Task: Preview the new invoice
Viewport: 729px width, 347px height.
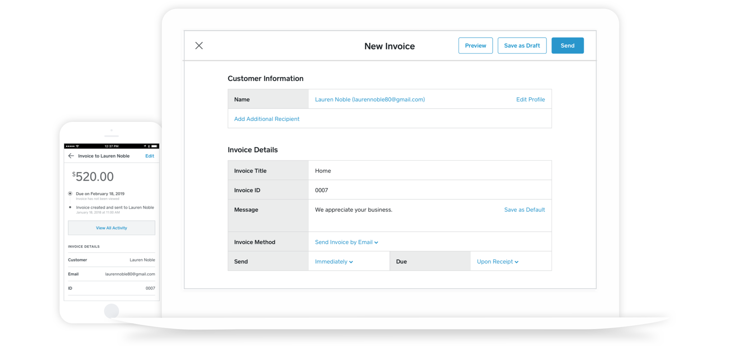Action: tap(475, 46)
